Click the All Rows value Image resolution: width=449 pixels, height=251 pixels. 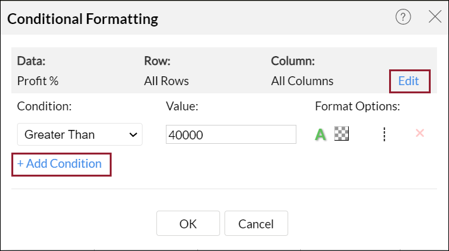[x=166, y=81]
